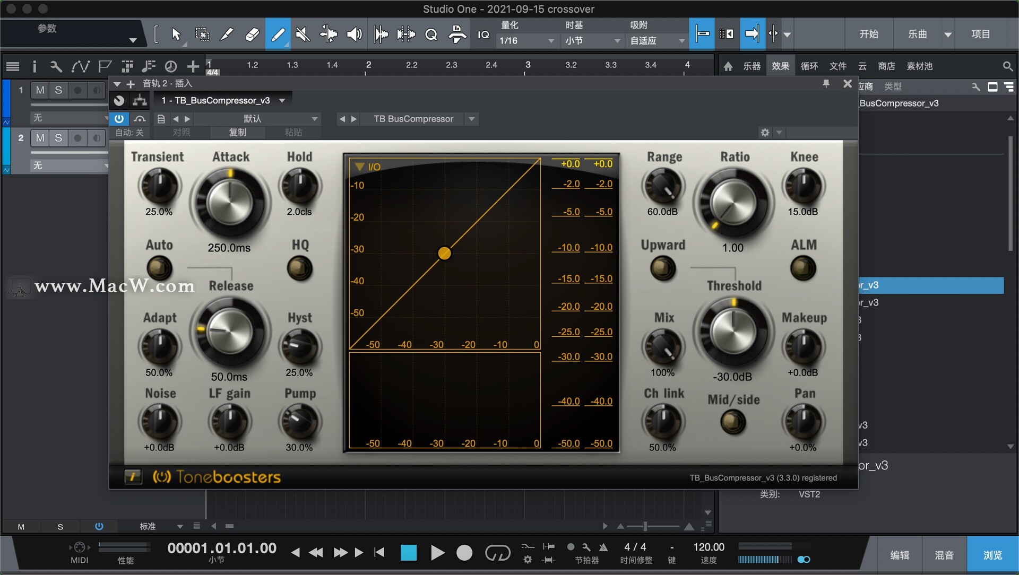Click the 项目 project button
1019x575 pixels.
point(981,34)
